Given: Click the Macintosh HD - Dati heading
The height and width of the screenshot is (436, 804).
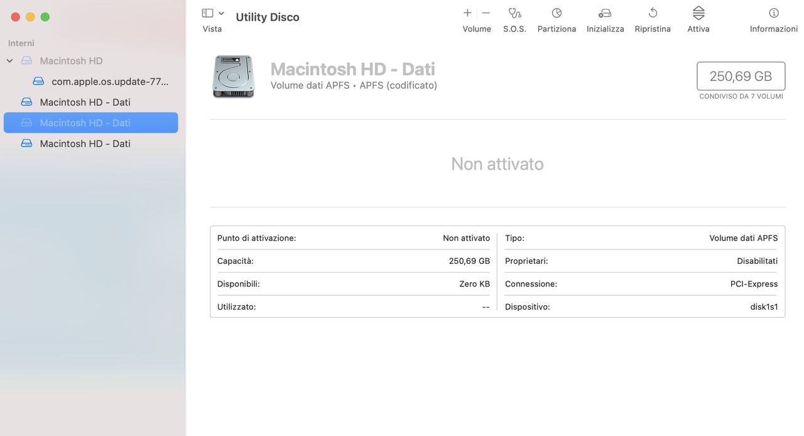Looking at the screenshot, I should [x=353, y=69].
